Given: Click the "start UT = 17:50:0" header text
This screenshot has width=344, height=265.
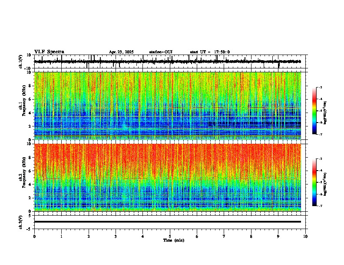Looking at the screenshot, I should 210,52.
